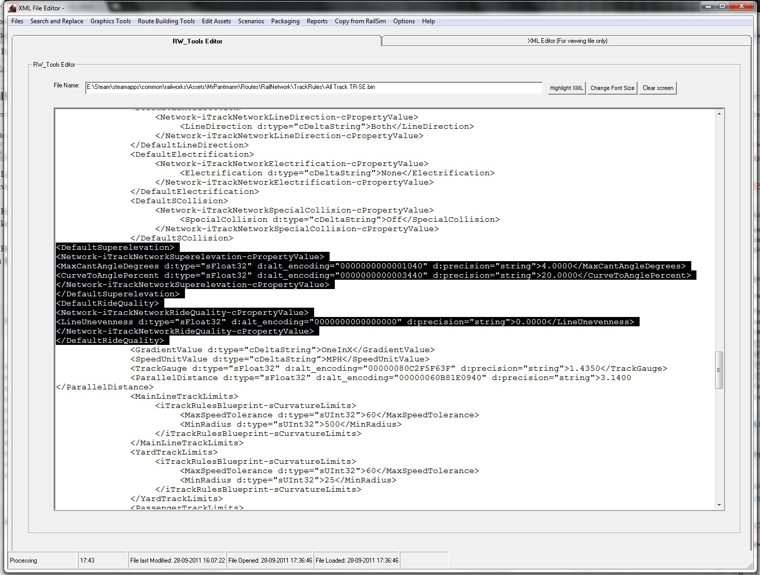Click the highlighted DefaultSuperelevation opening tag
760x575 pixels.
[x=115, y=248]
